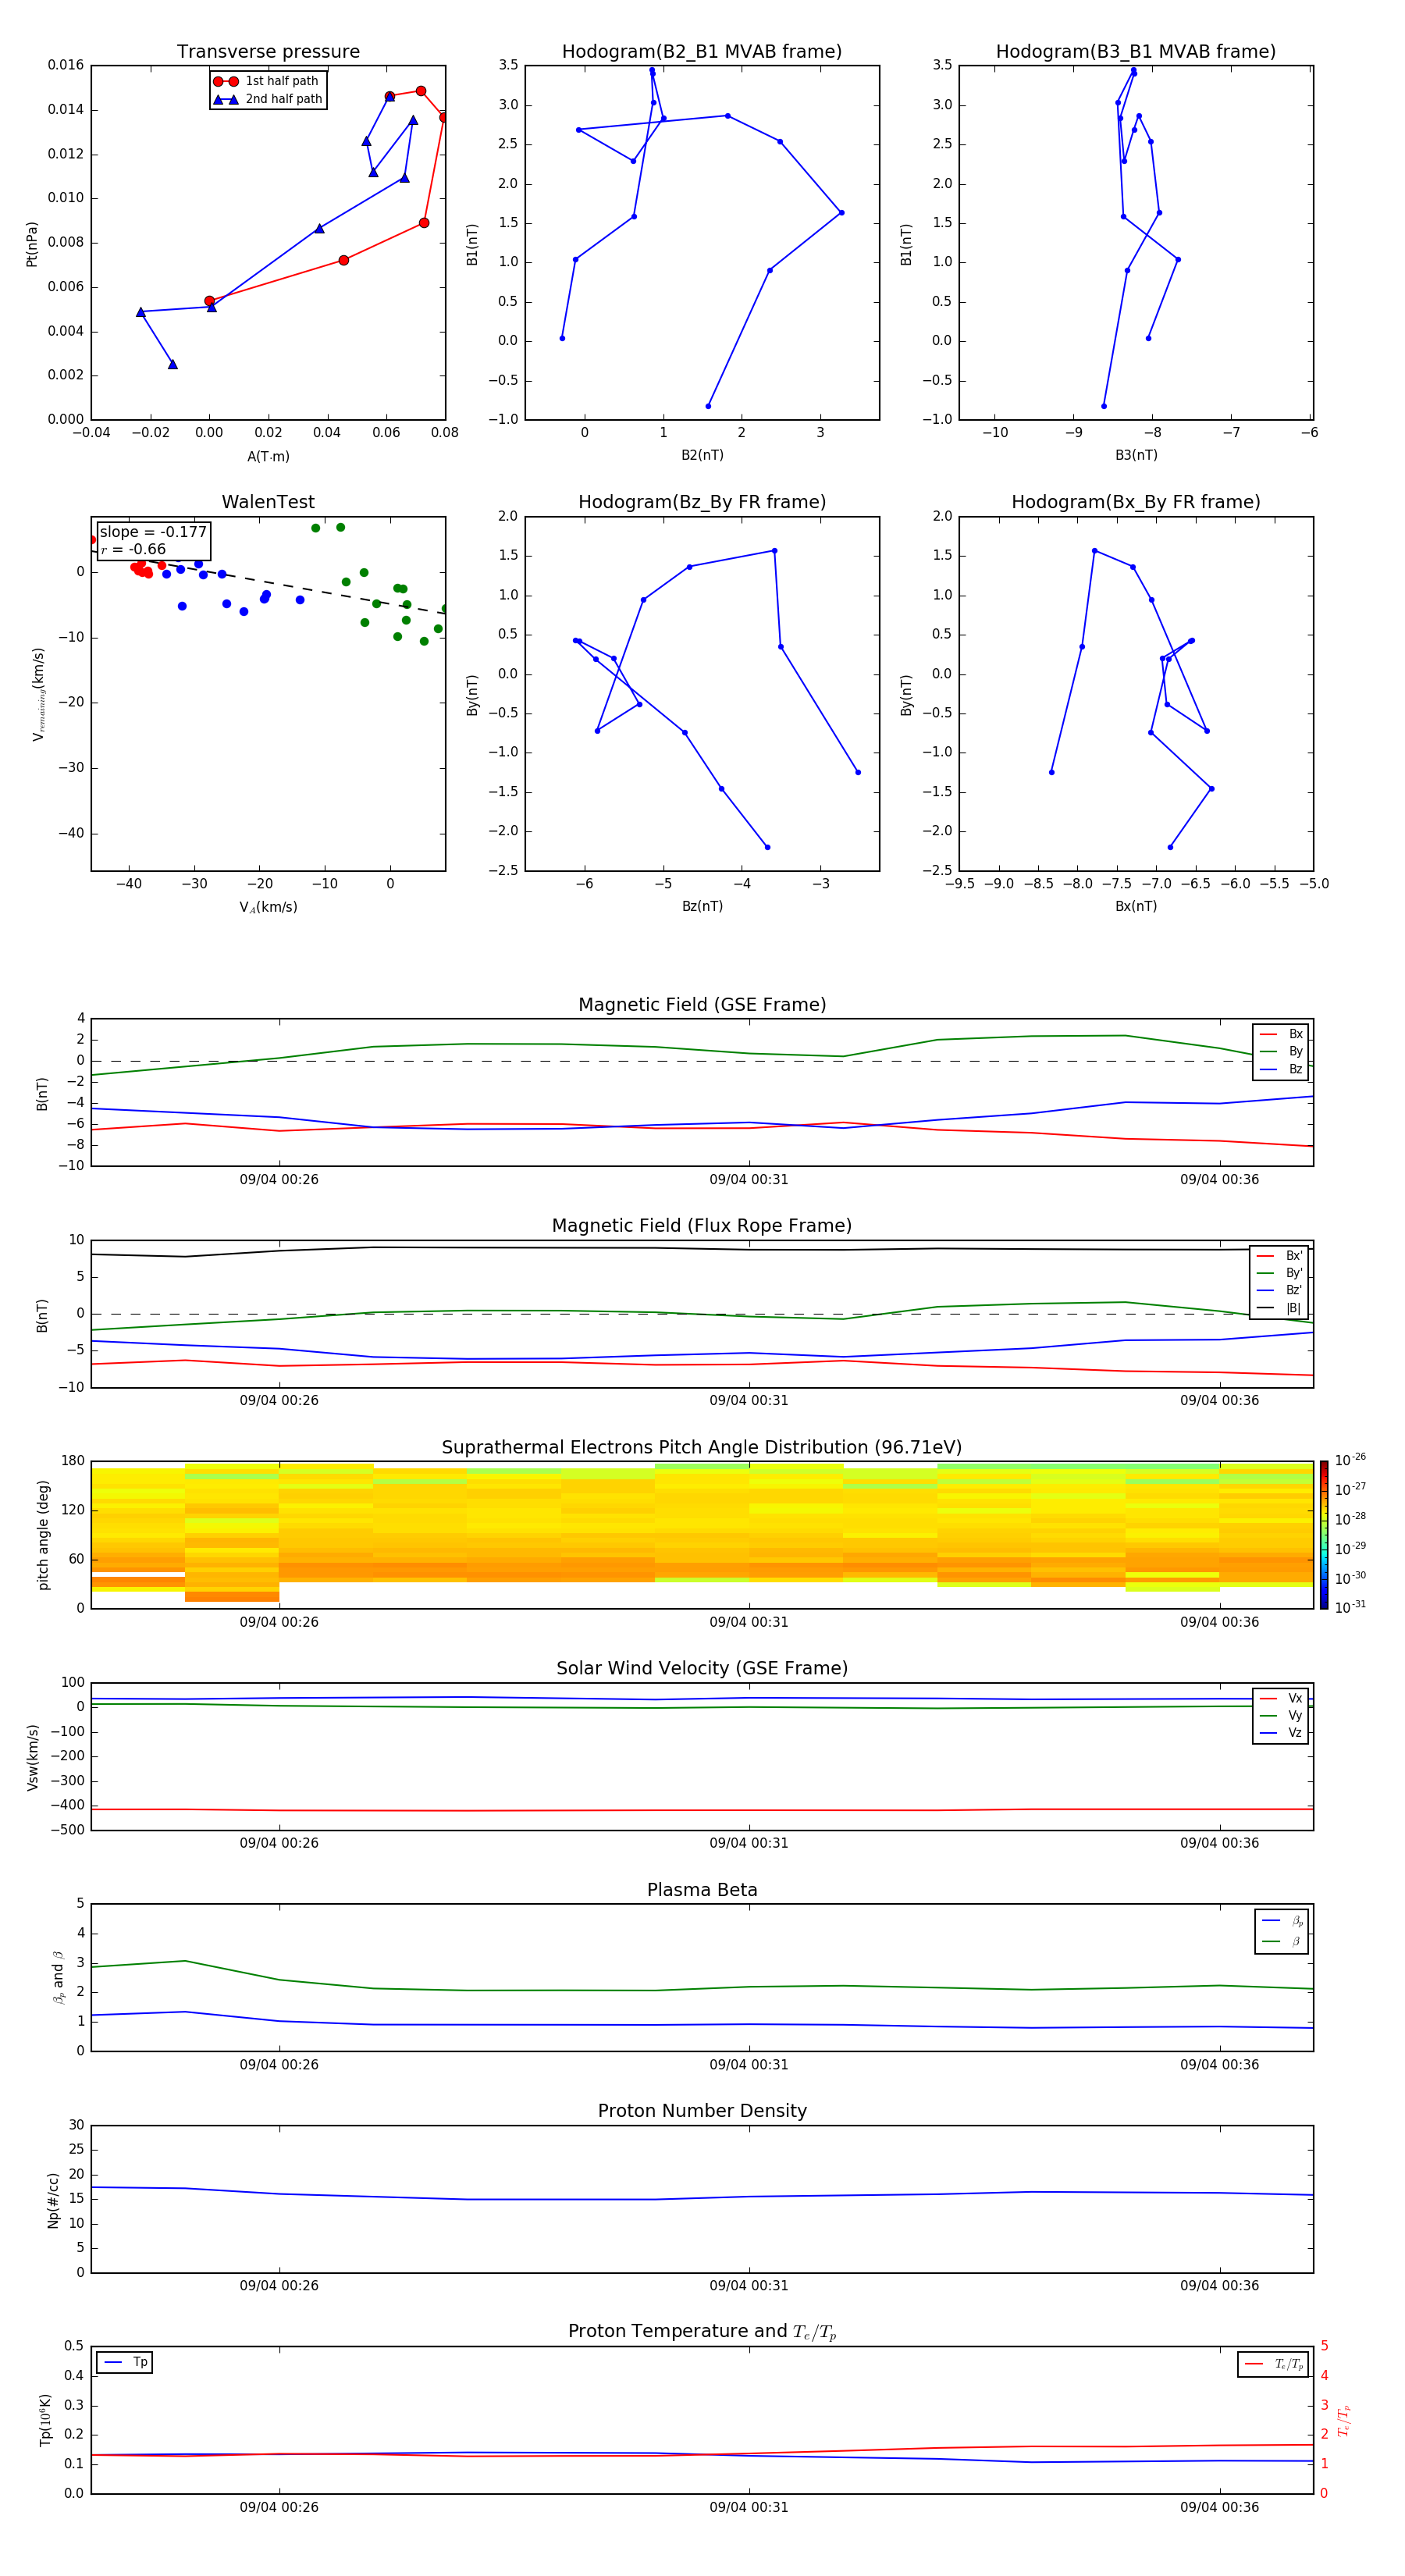Select the "1st half path" legend entry
1405x2576 pixels.
(x=268, y=81)
